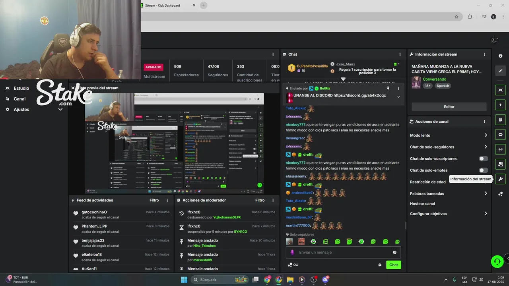Open Estudio in left navigation
The image size is (509, 286).
tap(21, 88)
